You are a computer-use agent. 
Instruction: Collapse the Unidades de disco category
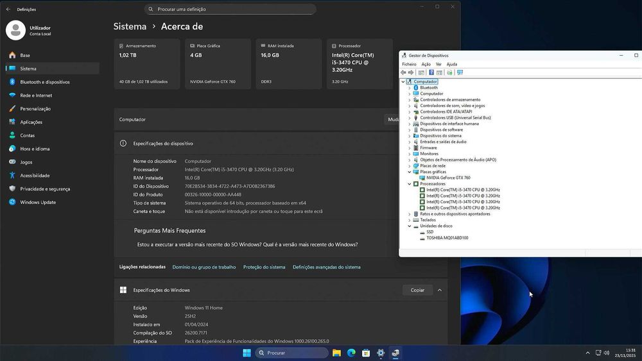pos(409,226)
